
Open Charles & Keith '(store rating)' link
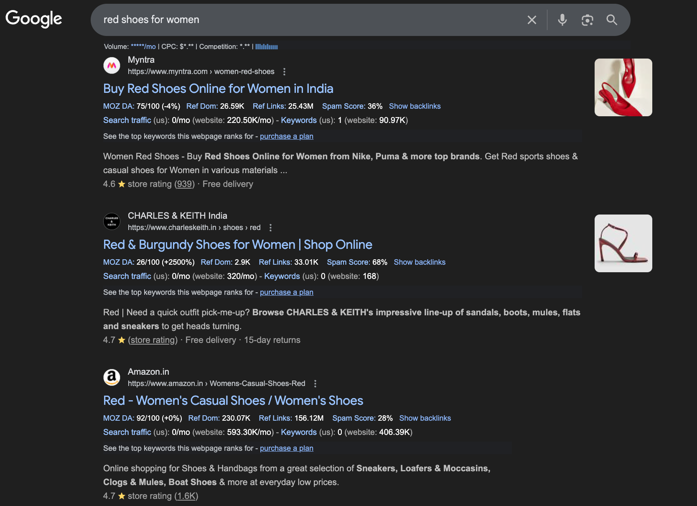point(153,340)
